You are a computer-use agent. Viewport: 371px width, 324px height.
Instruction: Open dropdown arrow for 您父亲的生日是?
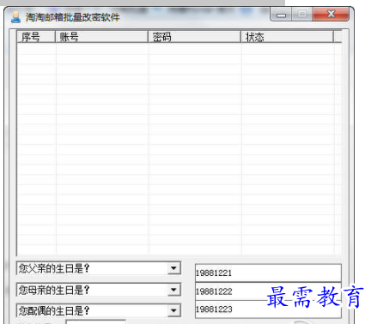pos(173,268)
